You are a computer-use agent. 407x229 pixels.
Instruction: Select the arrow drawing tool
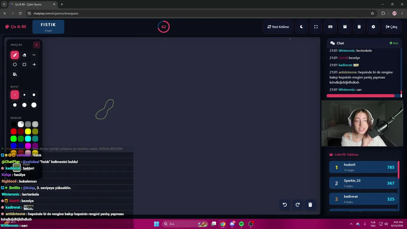[x=34, y=65]
